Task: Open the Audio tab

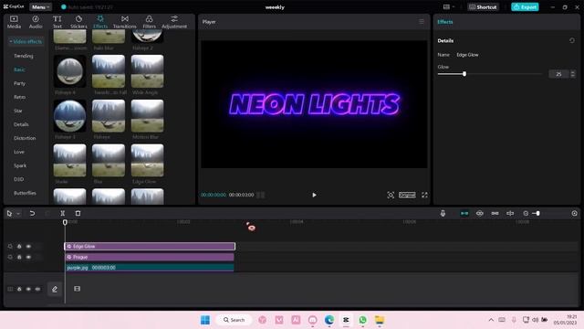Action: pyautogui.click(x=36, y=22)
